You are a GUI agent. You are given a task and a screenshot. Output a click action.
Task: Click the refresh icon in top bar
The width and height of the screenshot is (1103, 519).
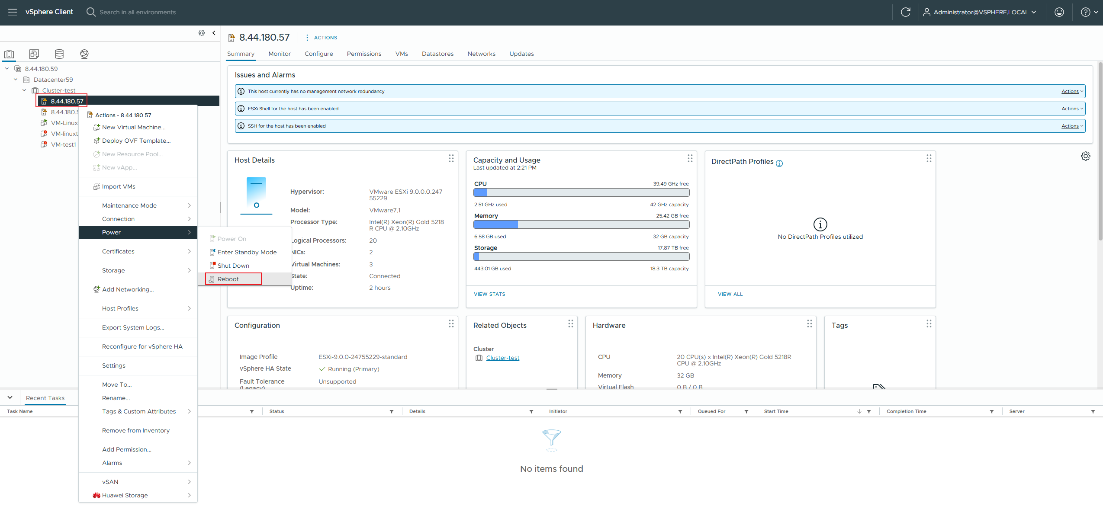[x=905, y=12]
